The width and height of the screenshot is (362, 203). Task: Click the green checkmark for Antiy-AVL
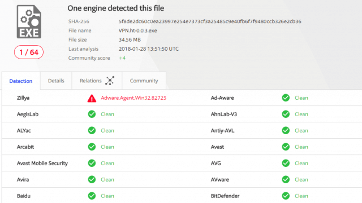[286, 130]
